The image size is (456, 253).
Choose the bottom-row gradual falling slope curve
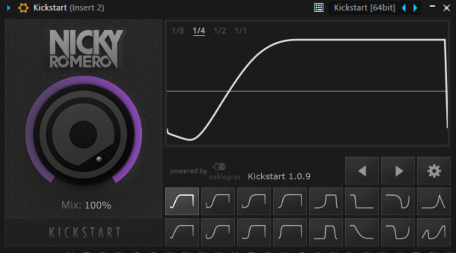coord(362,232)
